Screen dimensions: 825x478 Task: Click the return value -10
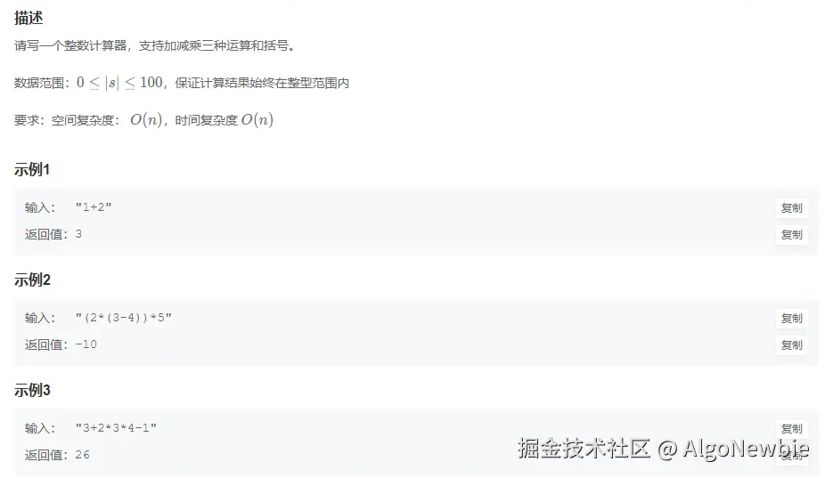[x=86, y=344]
